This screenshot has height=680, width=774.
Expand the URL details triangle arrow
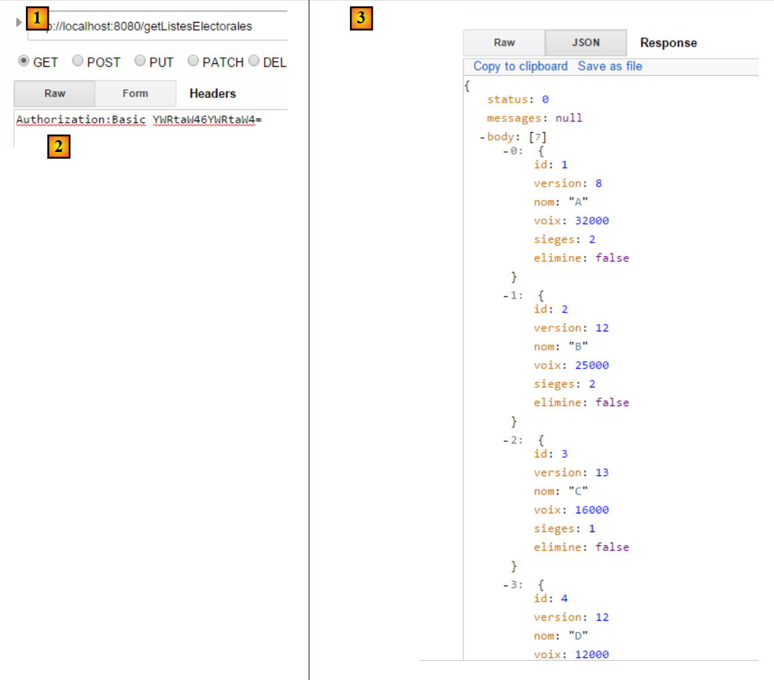pyautogui.click(x=19, y=23)
